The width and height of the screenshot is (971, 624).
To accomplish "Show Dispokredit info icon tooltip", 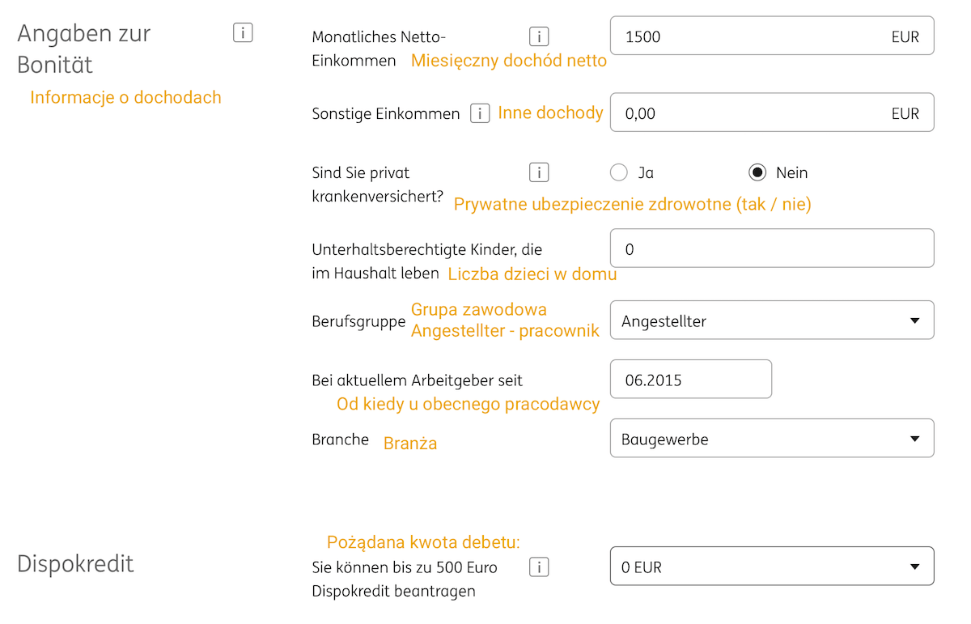I will pyautogui.click(x=539, y=567).
